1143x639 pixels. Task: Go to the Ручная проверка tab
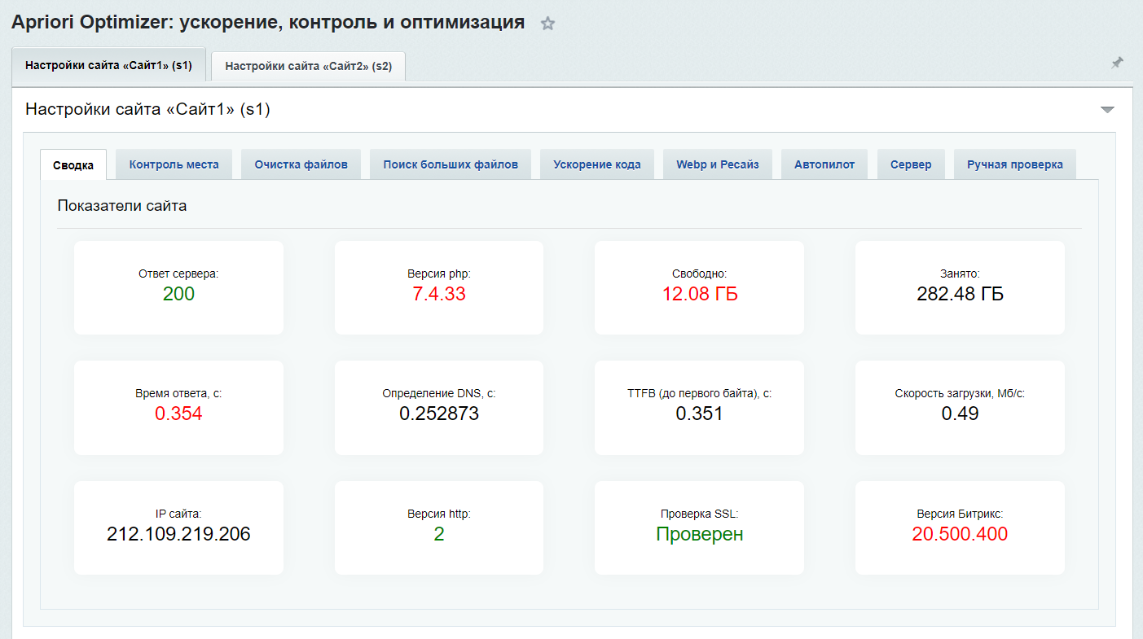coord(1014,164)
